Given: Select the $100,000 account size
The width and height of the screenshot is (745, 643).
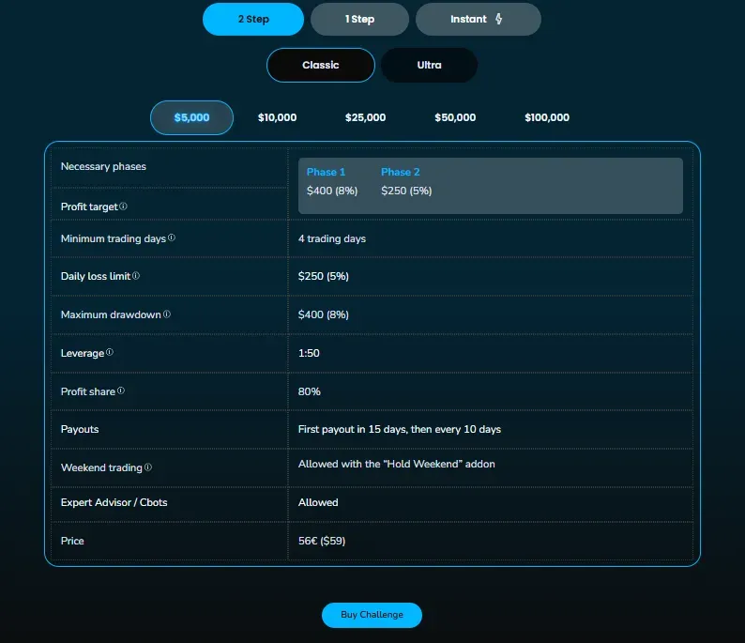Looking at the screenshot, I should pos(547,118).
